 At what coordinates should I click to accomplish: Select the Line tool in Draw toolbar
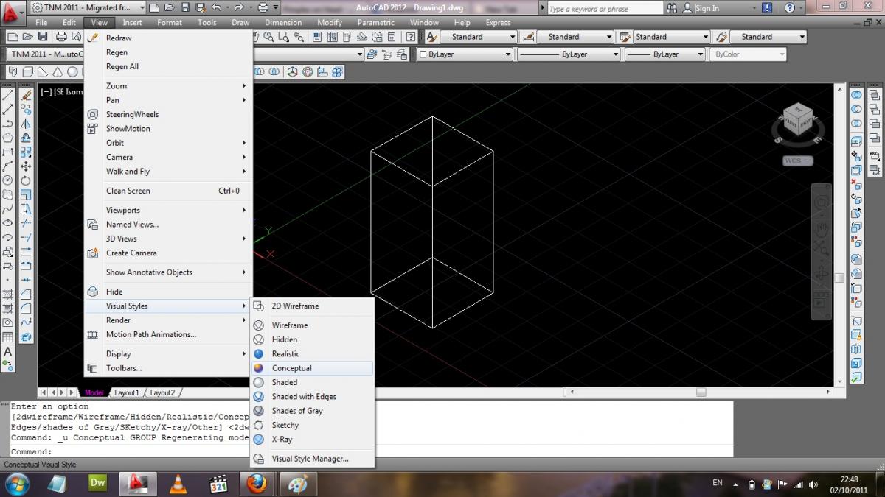[x=7, y=95]
